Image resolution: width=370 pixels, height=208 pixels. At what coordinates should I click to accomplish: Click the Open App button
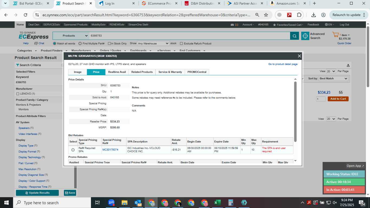355,166
